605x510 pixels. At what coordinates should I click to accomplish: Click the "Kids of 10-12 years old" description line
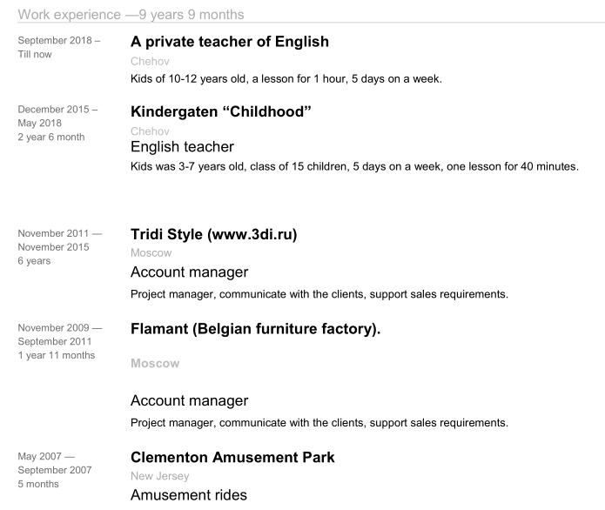[x=286, y=80]
